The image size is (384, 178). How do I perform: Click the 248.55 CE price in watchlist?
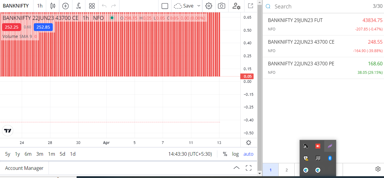375,42
